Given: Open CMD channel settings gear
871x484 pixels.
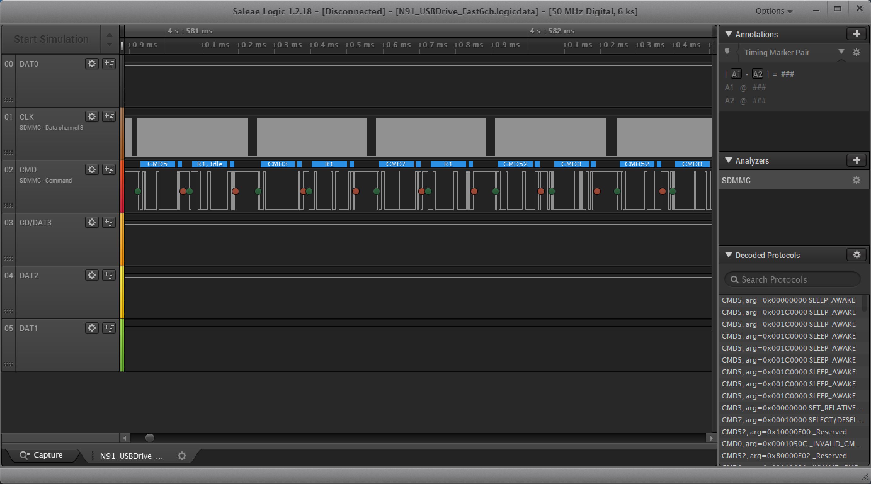Looking at the screenshot, I should [x=92, y=169].
